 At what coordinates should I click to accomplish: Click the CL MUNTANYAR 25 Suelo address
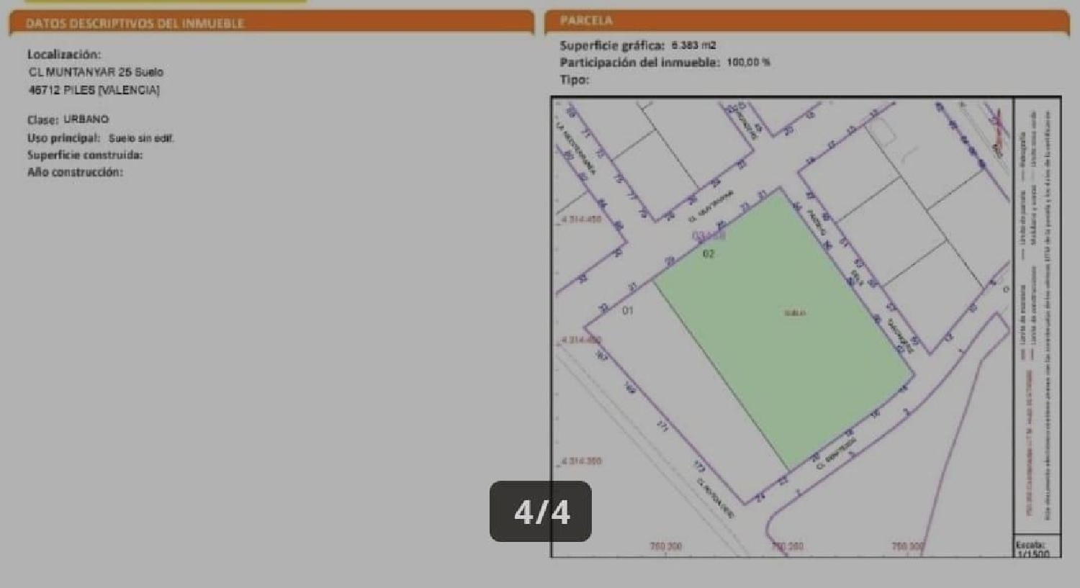click(96, 72)
